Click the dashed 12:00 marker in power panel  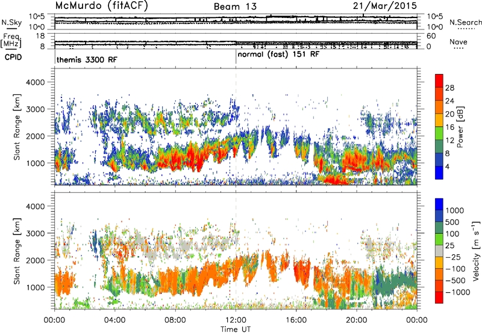(x=236, y=127)
